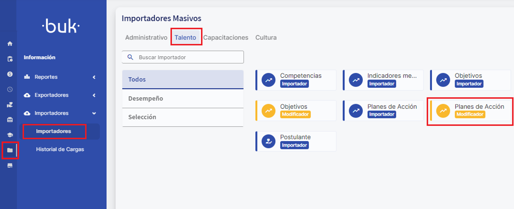Click the home icon in the sidebar
The width and height of the screenshot is (514, 209).
click(x=10, y=44)
